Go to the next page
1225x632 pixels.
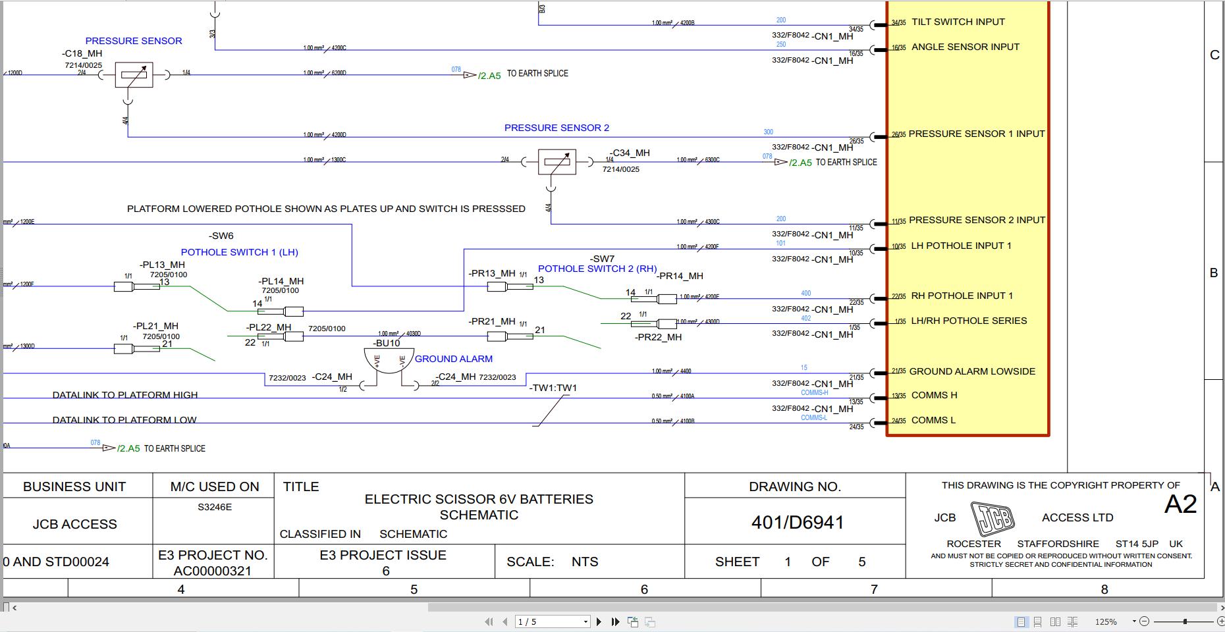[x=599, y=621]
